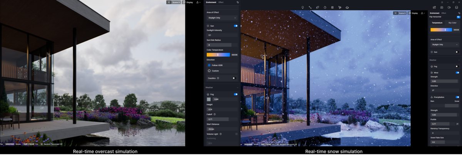Click the hat-shaped icon in top toolbar
This screenshot has width=462, height=159.
[x=347, y=7]
